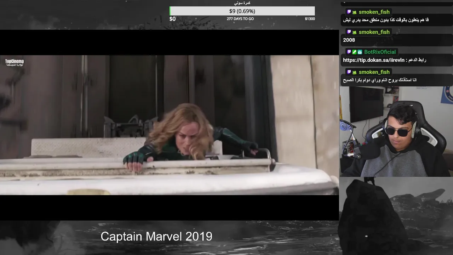Click the "$0" goal start label

pos(172,19)
